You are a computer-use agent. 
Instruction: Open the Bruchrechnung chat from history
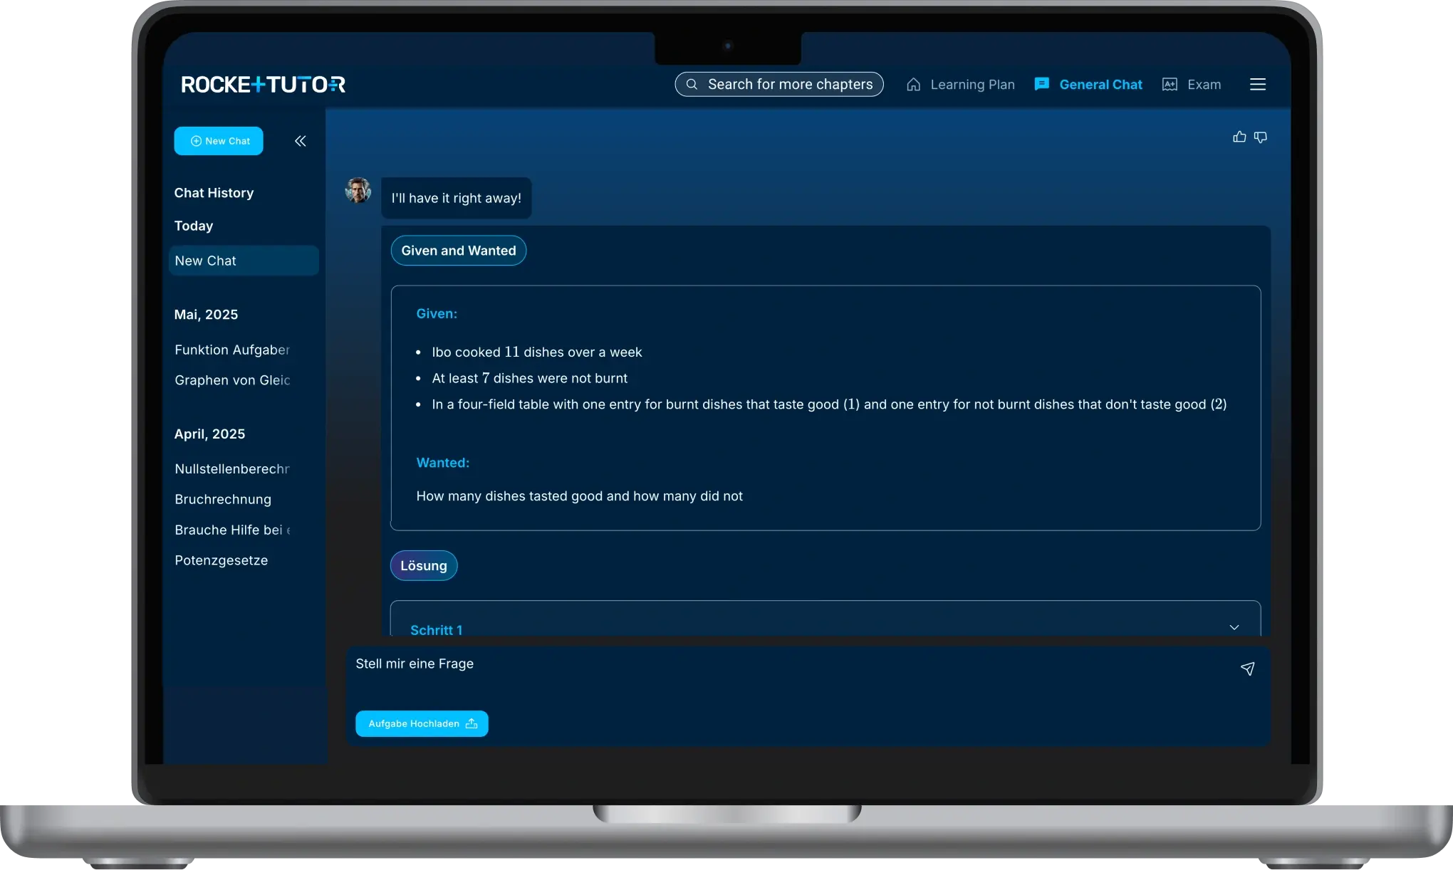point(223,499)
